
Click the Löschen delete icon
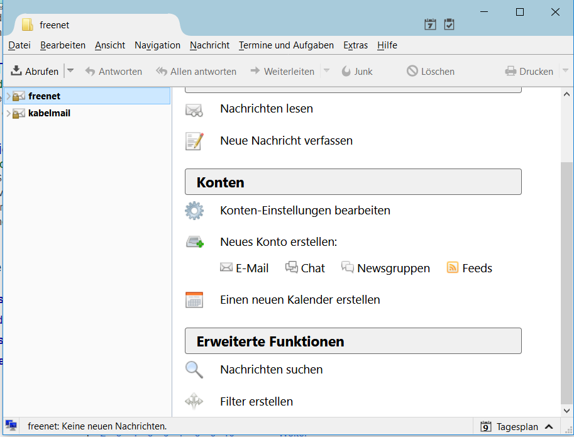[x=412, y=72]
